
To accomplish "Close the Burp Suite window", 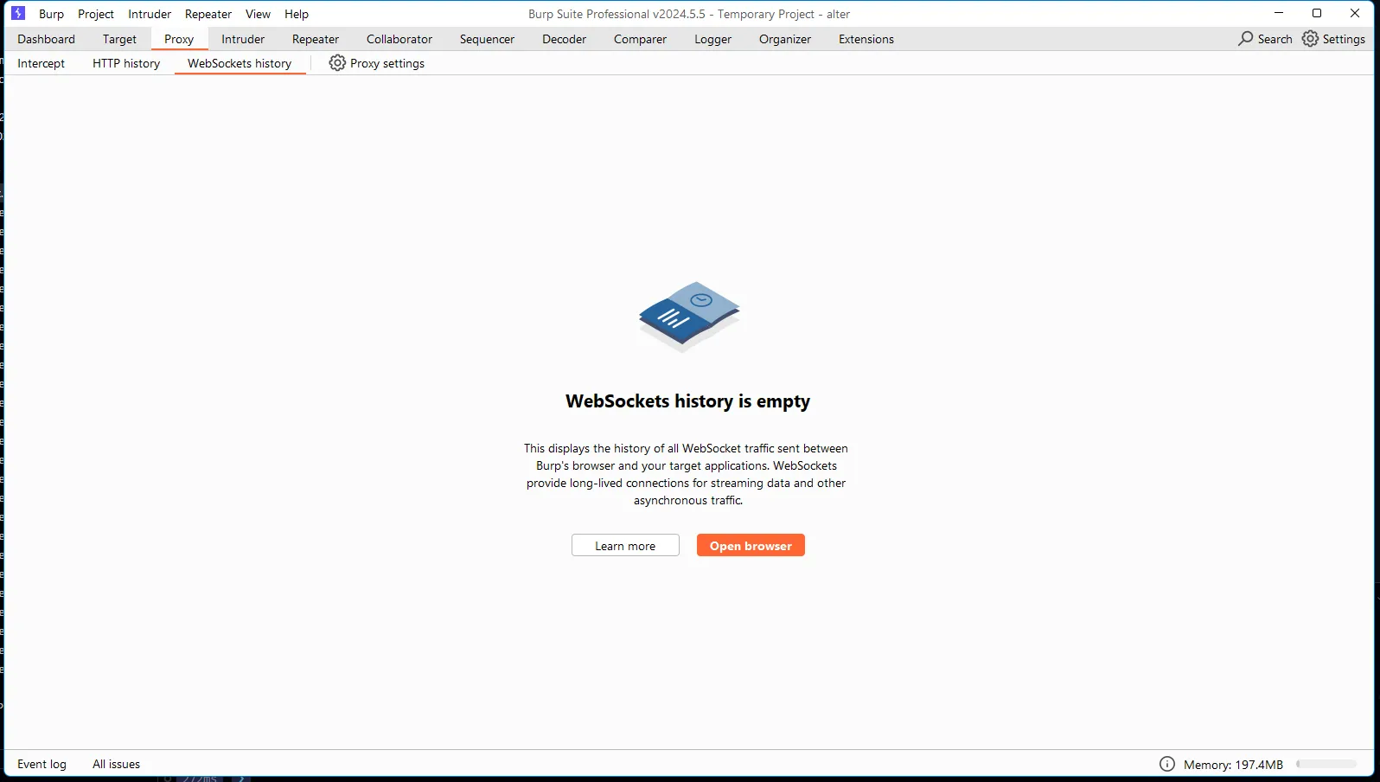I will [x=1355, y=13].
